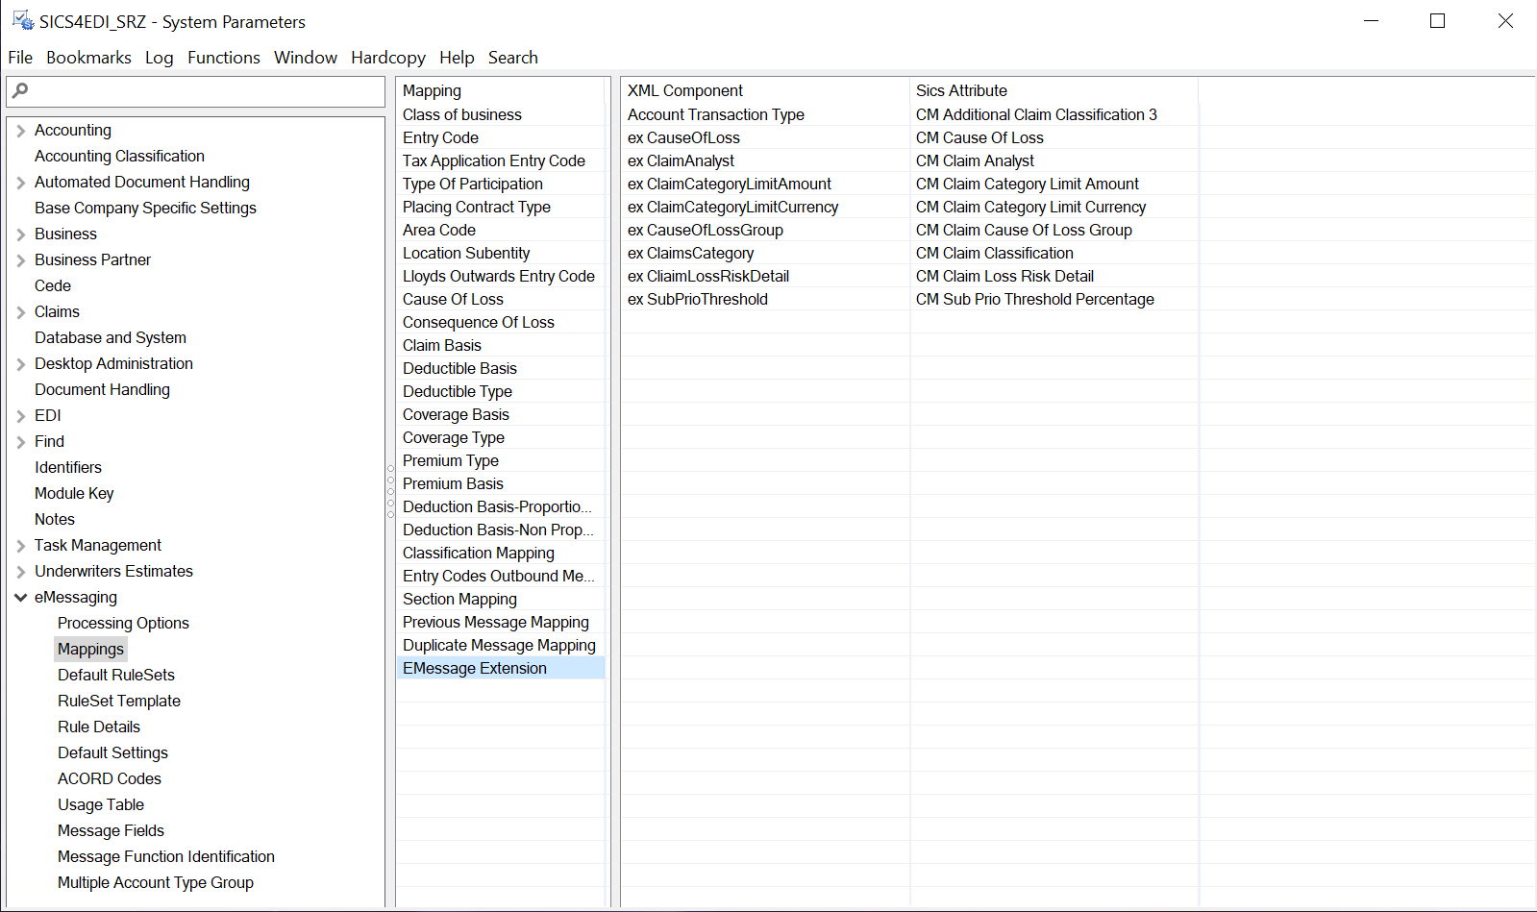
Task: Open the Bookmarks menu
Action: [88, 58]
